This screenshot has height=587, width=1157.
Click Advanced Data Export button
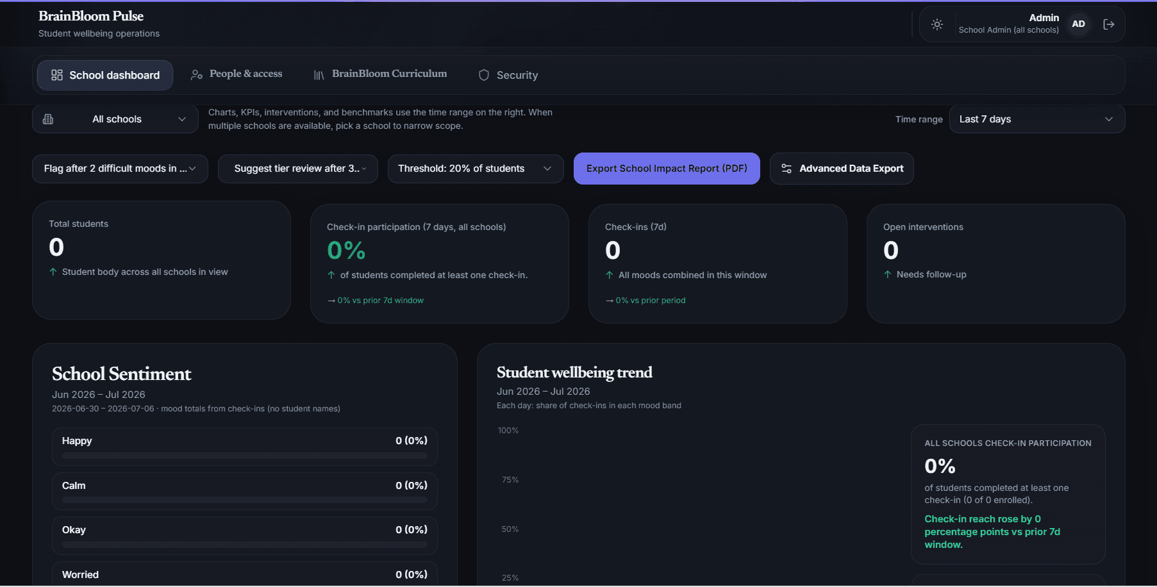point(842,169)
